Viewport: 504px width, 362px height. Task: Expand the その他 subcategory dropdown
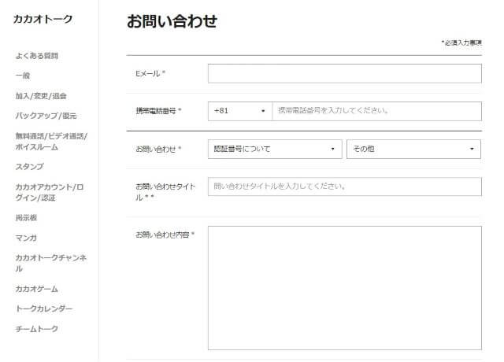pyautogui.click(x=413, y=149)
